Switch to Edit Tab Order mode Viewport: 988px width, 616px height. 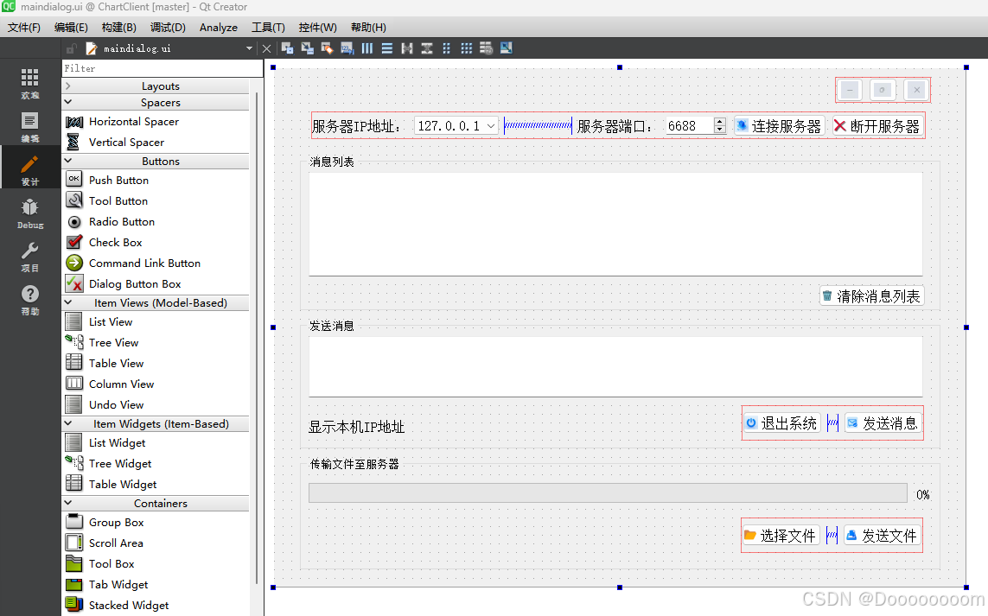[x=347, y=48]
